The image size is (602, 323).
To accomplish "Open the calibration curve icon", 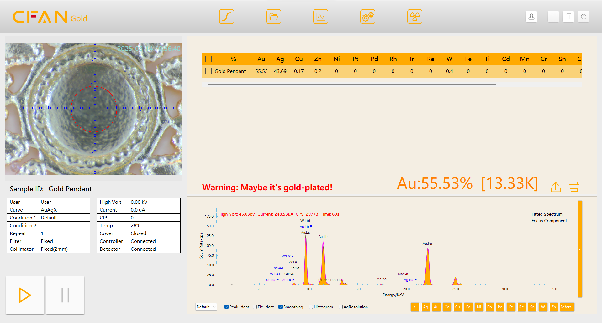I will coord(227,17).
